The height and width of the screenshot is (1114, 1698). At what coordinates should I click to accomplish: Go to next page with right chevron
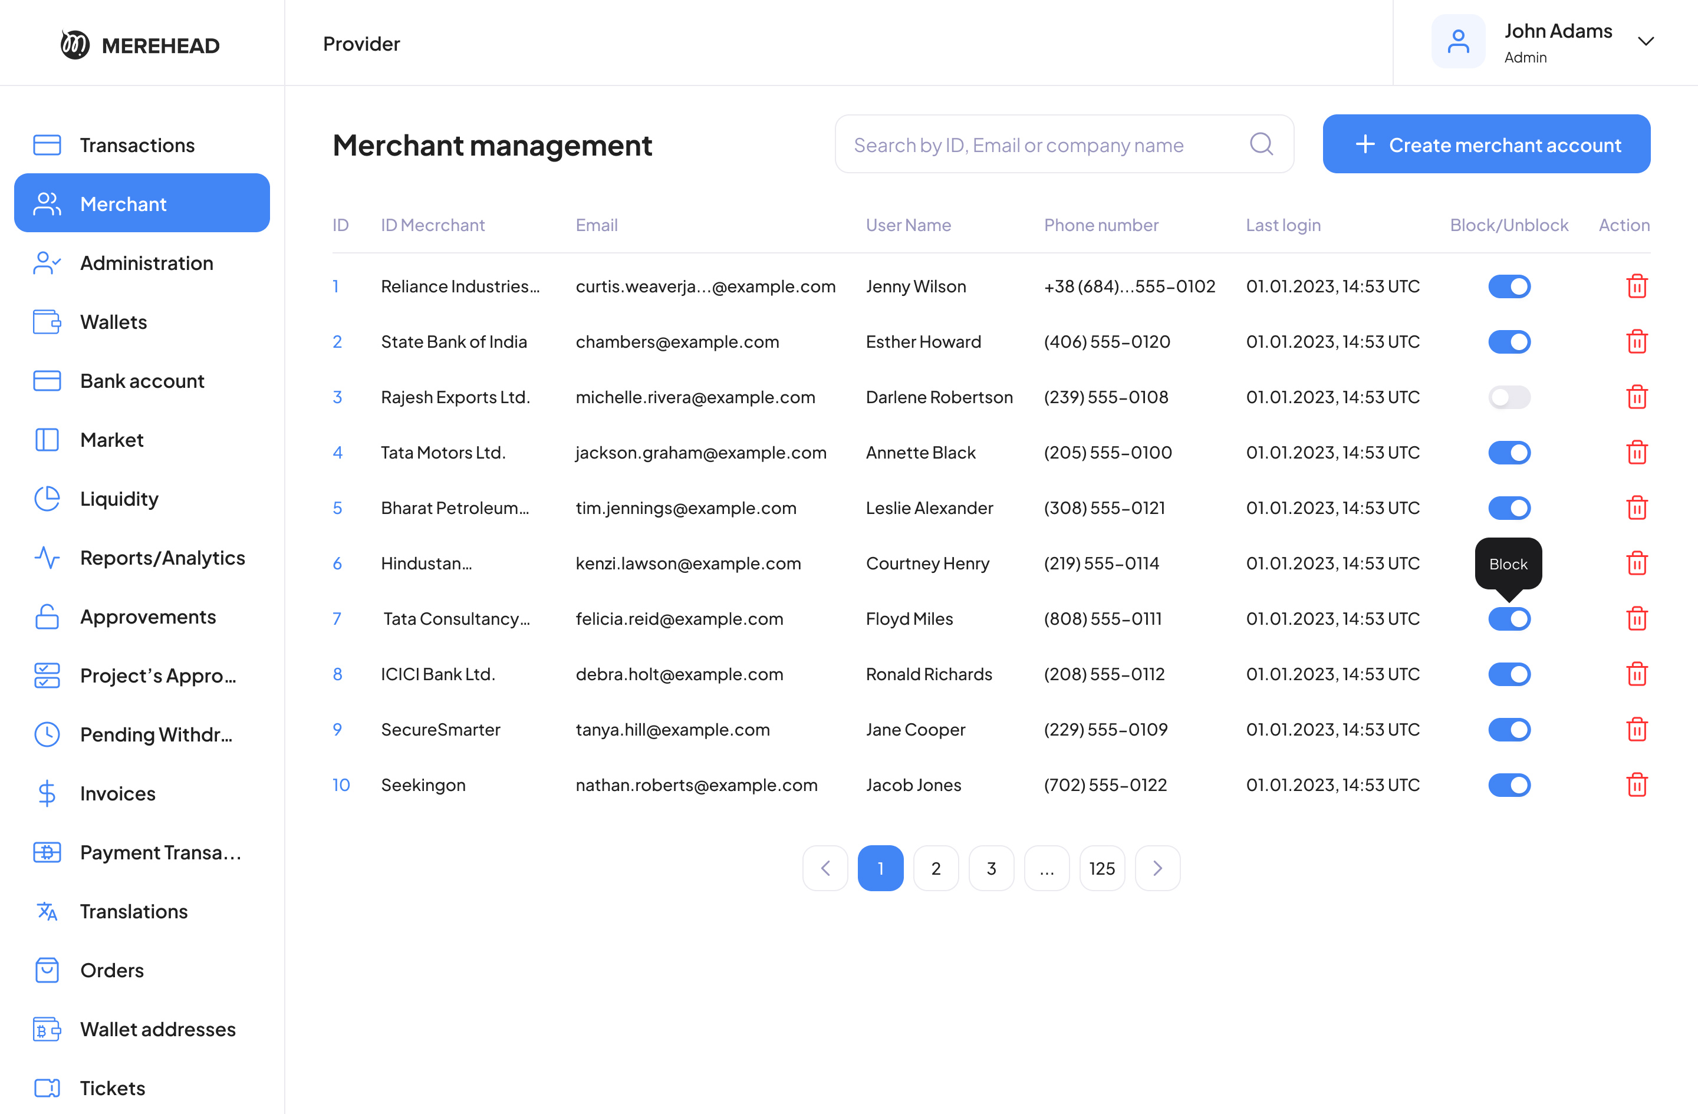(x=1157, y=868)
